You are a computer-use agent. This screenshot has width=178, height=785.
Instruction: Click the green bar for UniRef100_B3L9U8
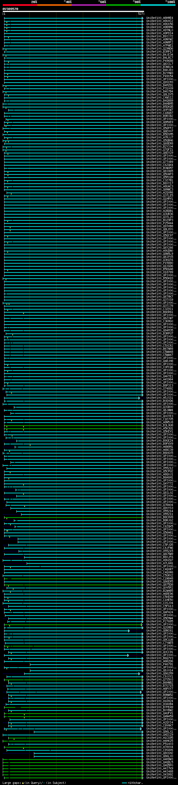[74, 425]
